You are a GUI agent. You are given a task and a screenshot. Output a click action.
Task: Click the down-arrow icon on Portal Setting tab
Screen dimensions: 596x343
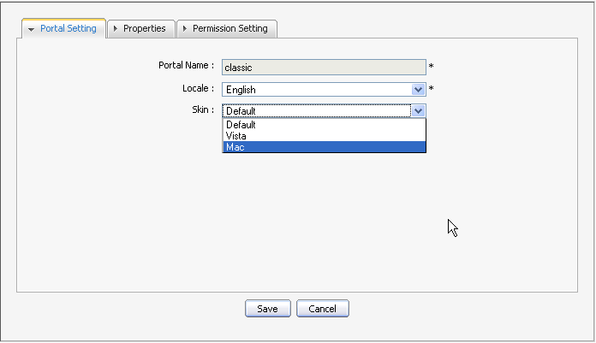pos(31,29)
